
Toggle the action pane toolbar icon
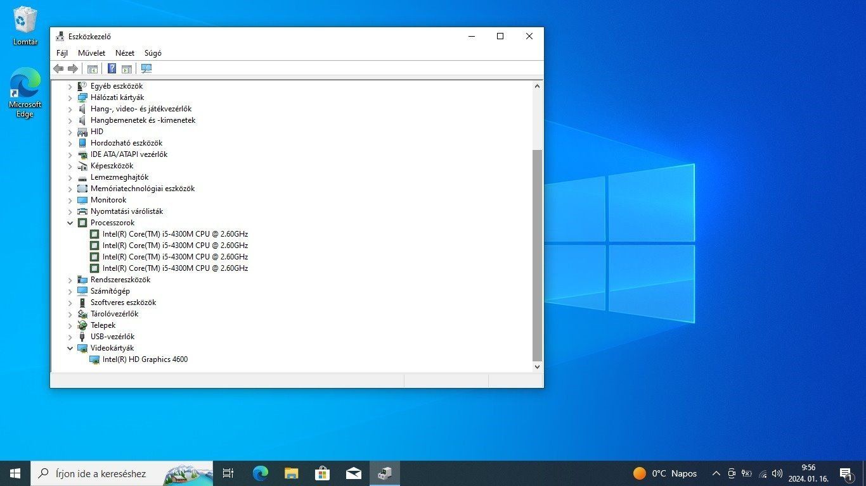(126, 68)
